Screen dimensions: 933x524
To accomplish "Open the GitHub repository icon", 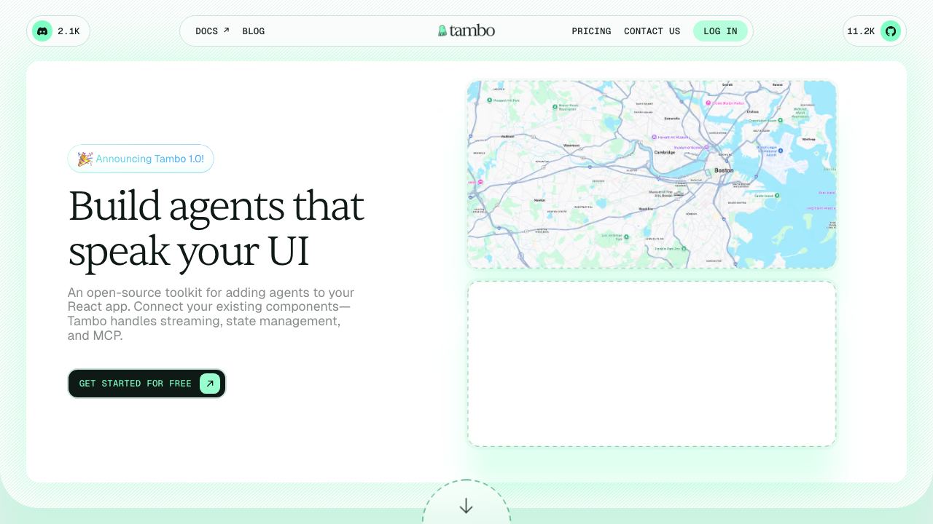I will pos(891,31).
